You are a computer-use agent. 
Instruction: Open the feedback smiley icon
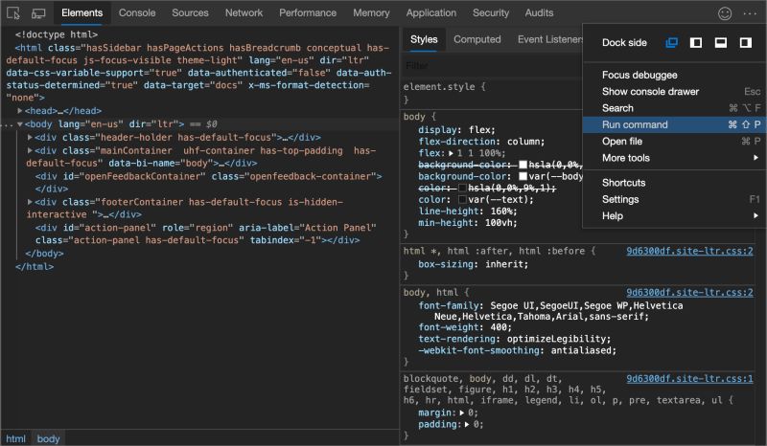(725, 13)
